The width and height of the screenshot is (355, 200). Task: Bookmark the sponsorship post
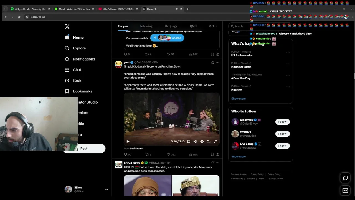pyautogui.click(x=212, y=54)
